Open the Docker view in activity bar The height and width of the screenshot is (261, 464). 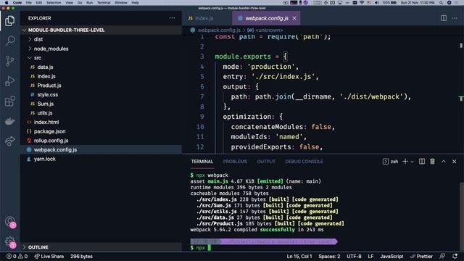(x=9, y=121)
